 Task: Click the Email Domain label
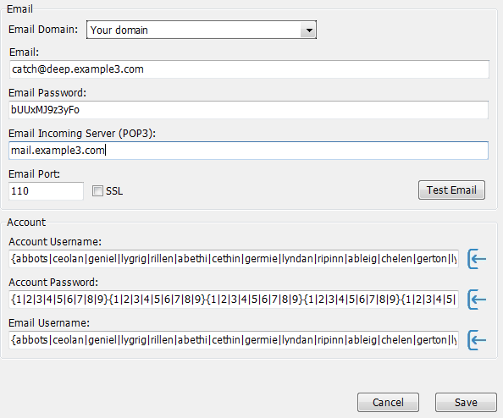(x=43, y=29)
